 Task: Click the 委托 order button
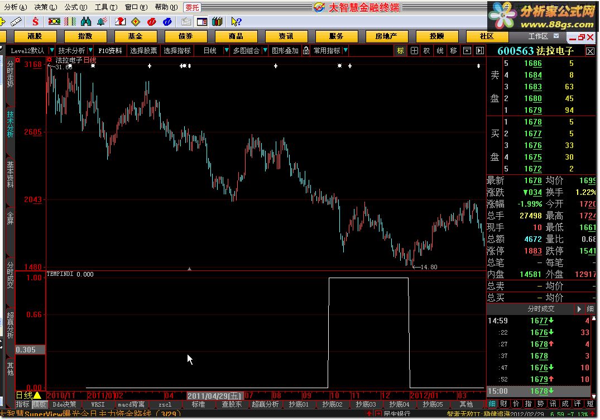pyautogui.click(x=192, y=7)
